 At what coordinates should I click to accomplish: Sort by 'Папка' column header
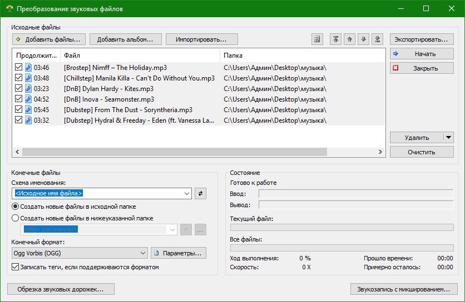(x=303, y=56)
